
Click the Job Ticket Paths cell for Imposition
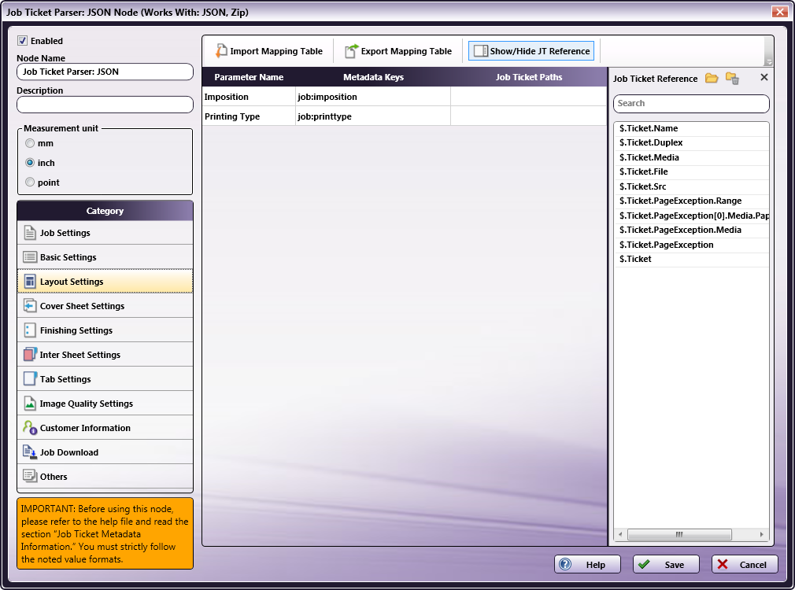coord(529,97)
